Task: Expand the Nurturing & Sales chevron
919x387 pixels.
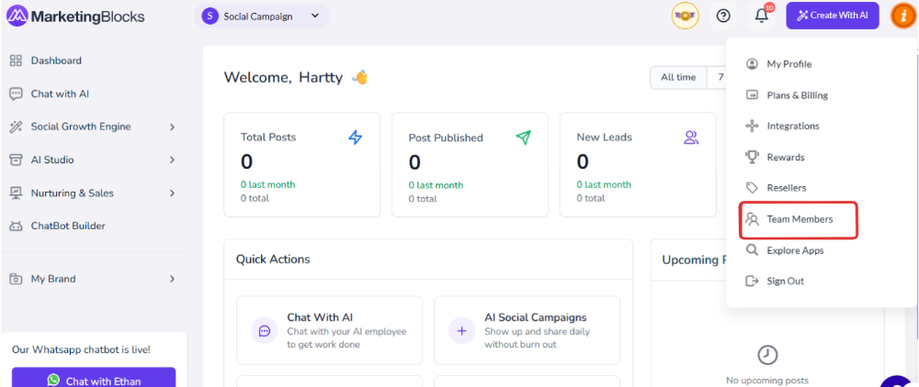Action: [172, 193]
